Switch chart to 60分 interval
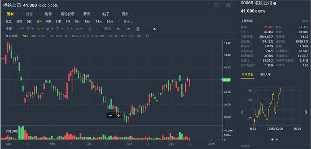Image resolution: width=311 pixels, height=149 pixels. (x=110, y=21)
